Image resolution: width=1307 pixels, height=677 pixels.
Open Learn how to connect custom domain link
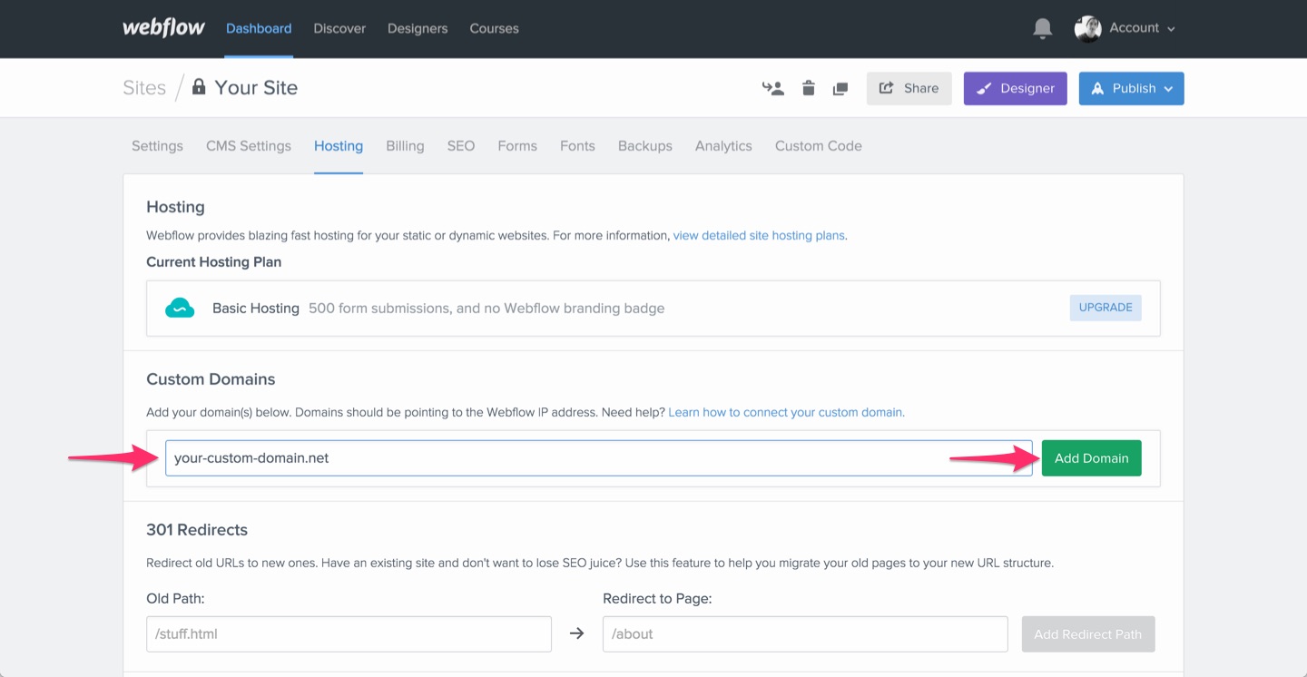[786, 412]
